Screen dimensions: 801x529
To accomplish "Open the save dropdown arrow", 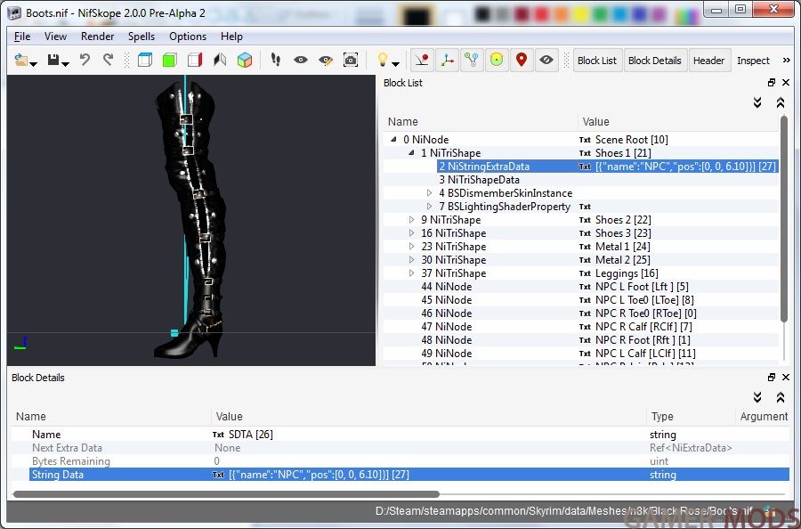I will 66,64.
